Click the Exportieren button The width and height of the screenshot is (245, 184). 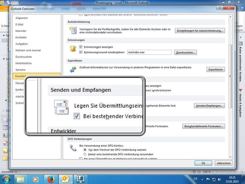216,70
